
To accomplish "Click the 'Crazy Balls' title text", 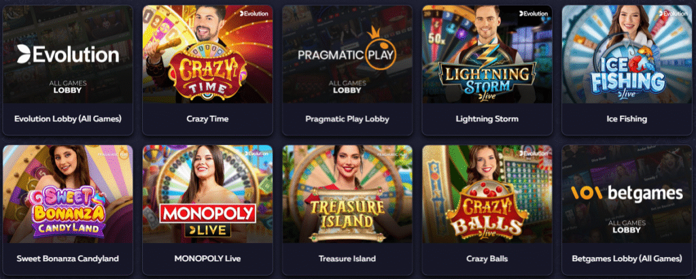I will tap(487, 259).
